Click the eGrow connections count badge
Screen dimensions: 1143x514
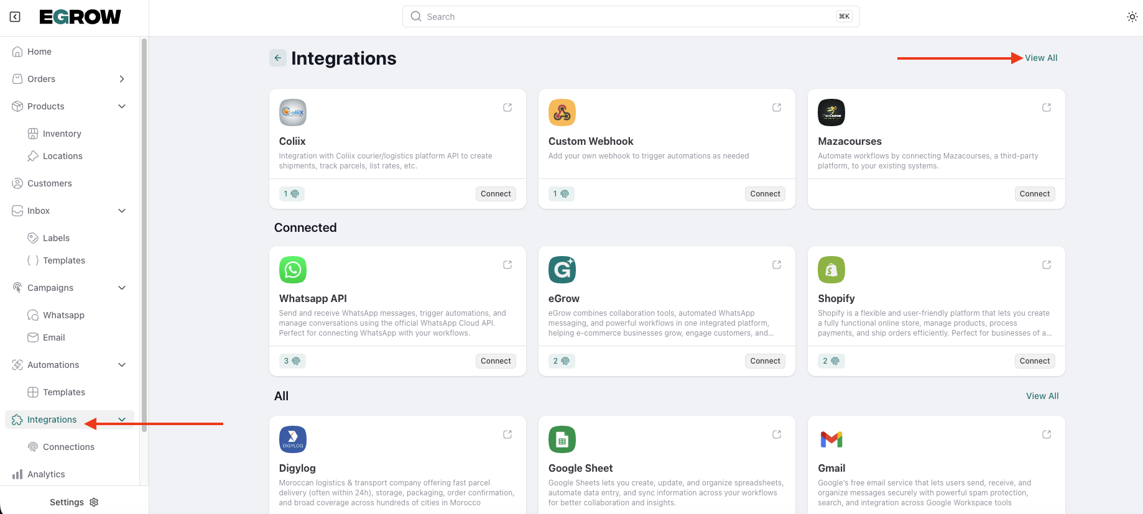click(x=561, y=361)
